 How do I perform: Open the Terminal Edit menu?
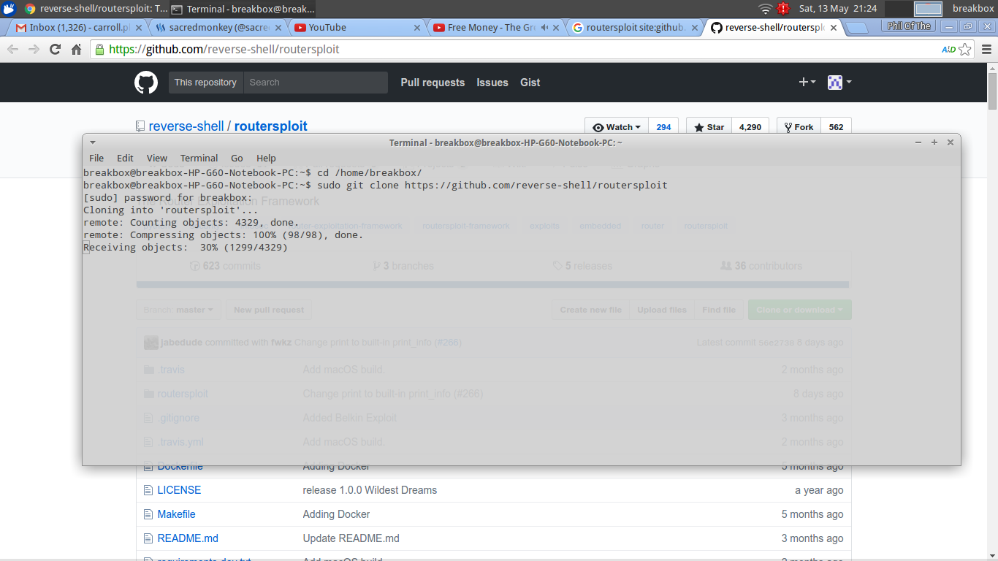click(126, 158)
